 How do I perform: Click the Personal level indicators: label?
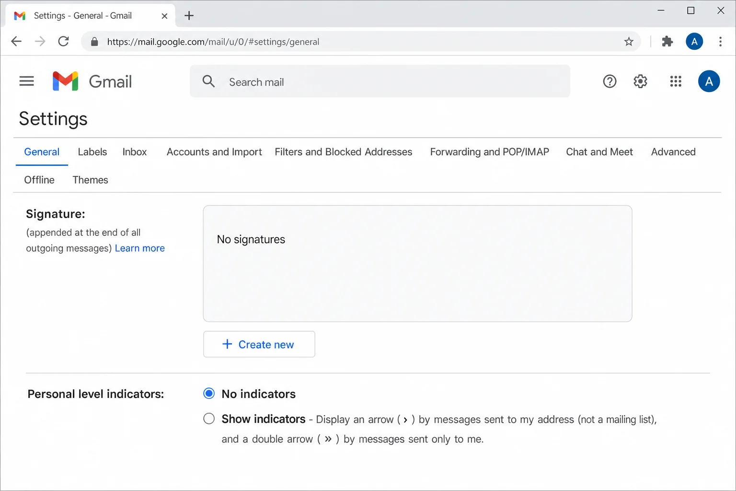tap(96, 394)
